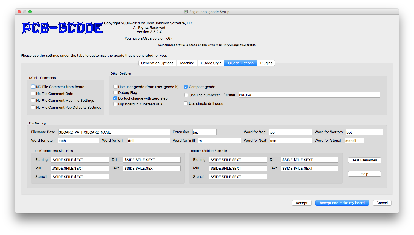Click Top side Text filename field
The width and height of the screenshot is (414, 235).
click(152, 168)
